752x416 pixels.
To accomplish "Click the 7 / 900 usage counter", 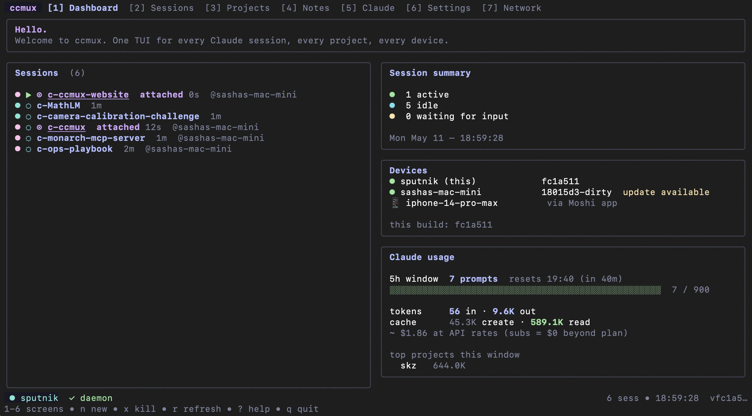I will pyautogui.click(x=691, y=290).
